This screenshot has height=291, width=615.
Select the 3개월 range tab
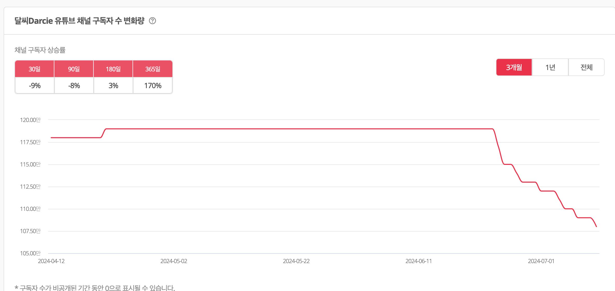coord(514,67)
